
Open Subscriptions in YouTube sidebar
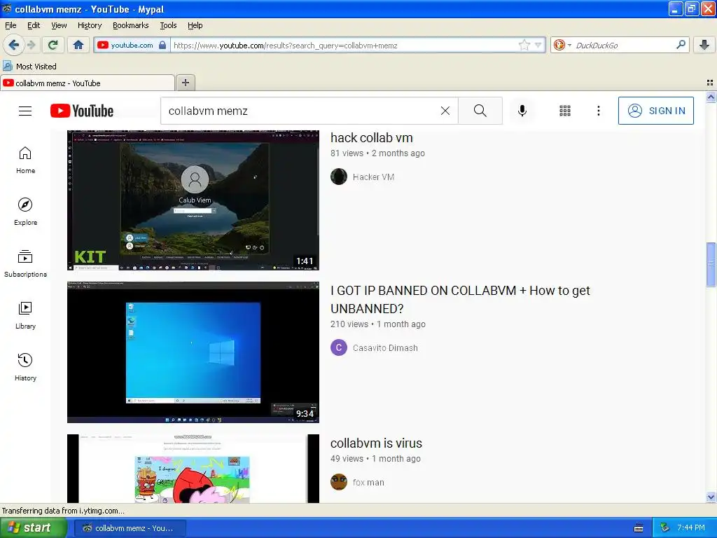[25, 264]
